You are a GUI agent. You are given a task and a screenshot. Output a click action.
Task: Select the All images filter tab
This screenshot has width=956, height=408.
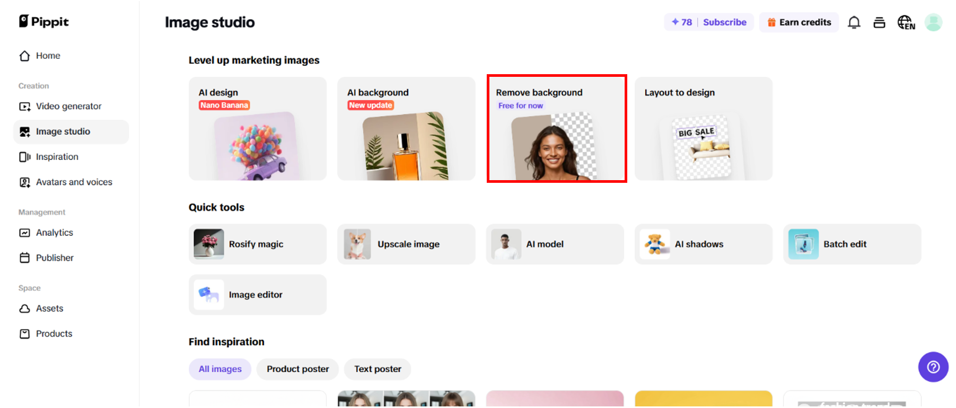pos(220,369)
